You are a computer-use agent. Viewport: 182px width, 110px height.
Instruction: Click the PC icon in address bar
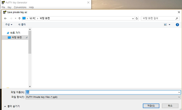[x=24, y=18]
